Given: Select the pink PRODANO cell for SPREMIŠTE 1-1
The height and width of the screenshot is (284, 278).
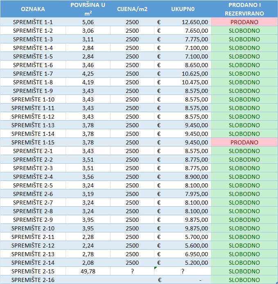Looking at the screenshot, I should coord(244,22).
